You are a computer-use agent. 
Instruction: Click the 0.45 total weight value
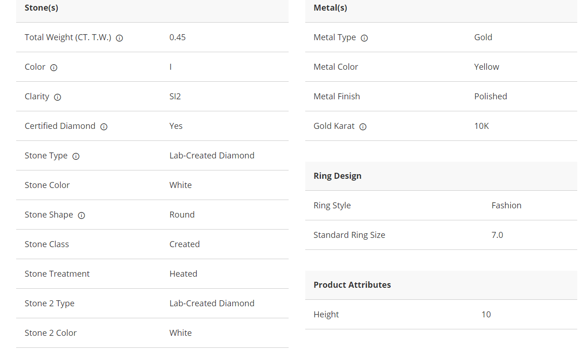[x=177, y=37]
